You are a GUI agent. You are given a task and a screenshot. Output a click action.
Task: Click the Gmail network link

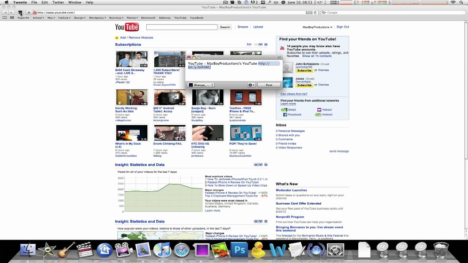(292, 110)
